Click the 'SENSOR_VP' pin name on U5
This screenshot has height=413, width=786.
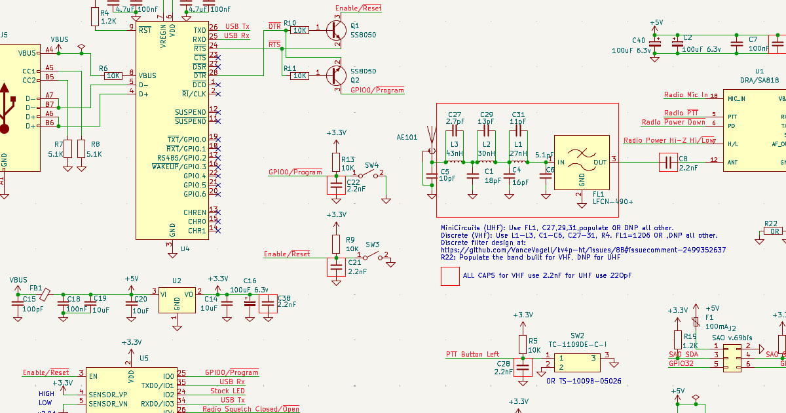click(108, 395)
